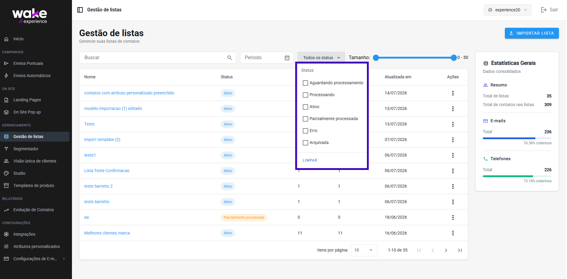The width and height of the screenshot is (567, 279).
Task: Open actions for Lista Teste Confirmacao
Action: (x=453, y=171)
